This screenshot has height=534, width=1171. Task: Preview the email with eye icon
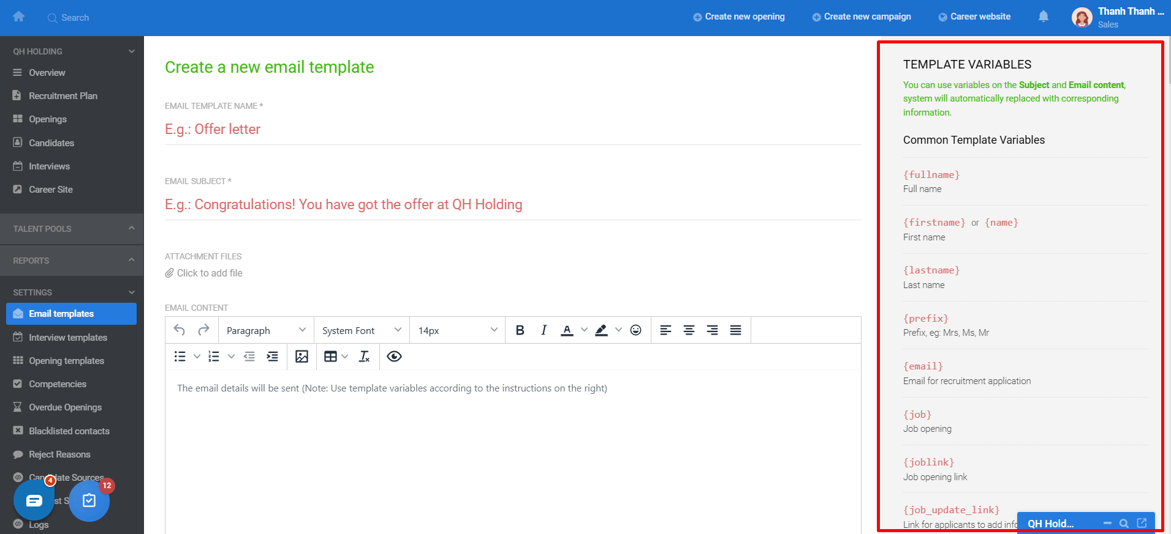tap(394, 357)
